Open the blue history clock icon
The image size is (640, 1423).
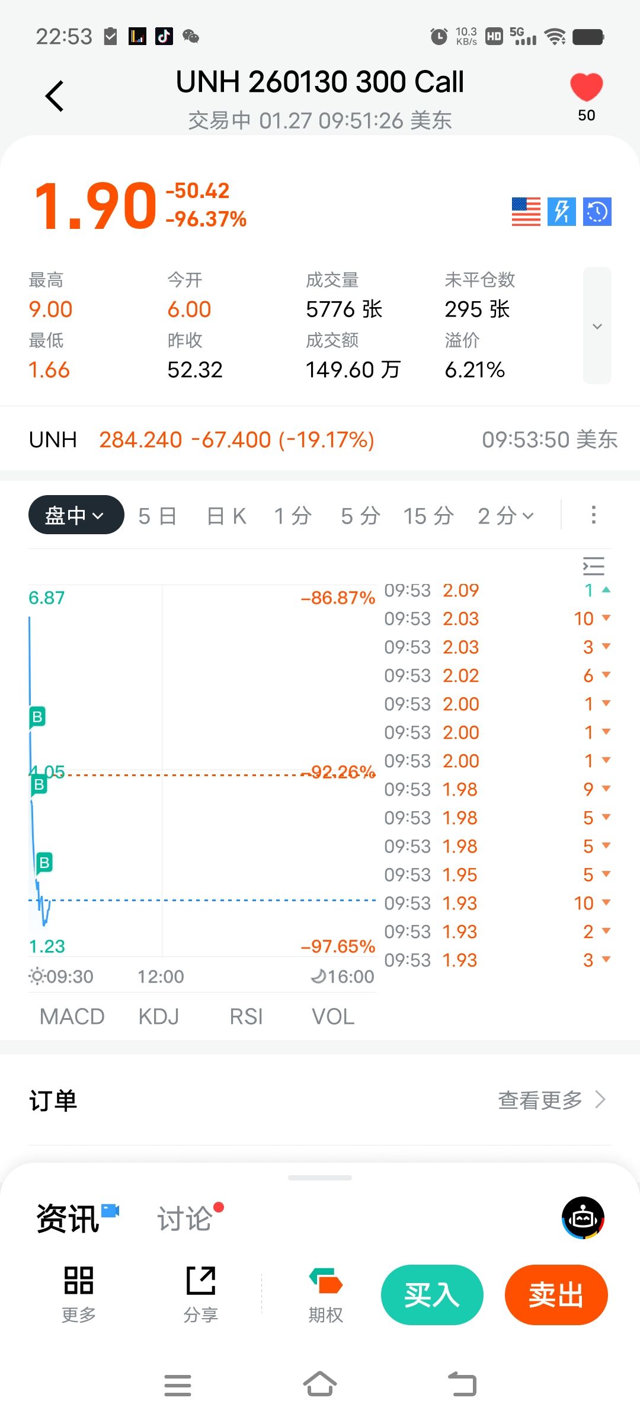click(597, 212)
